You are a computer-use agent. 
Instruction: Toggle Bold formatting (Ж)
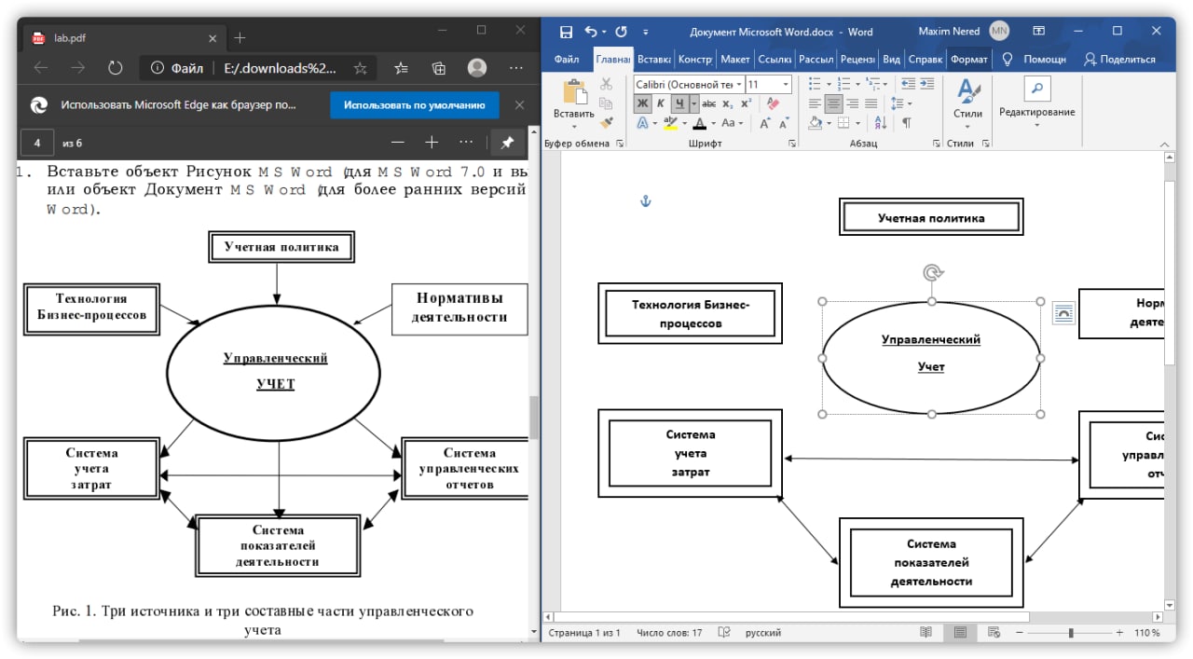pyautogui.click(x=642, y=103)
